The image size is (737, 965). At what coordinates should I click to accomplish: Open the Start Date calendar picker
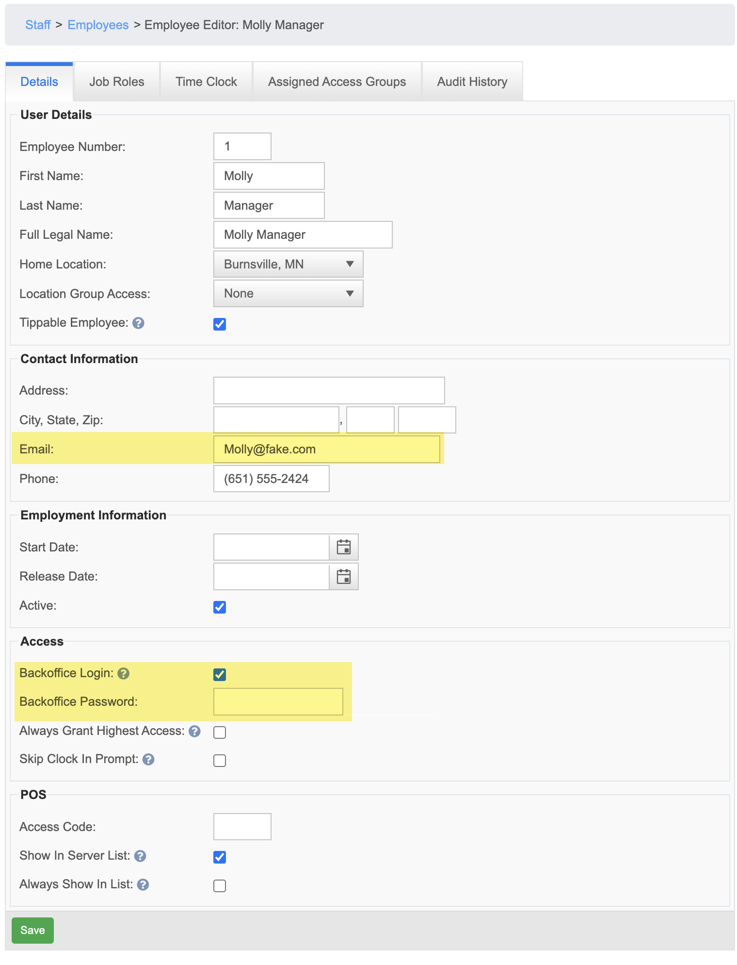point(343,547)
